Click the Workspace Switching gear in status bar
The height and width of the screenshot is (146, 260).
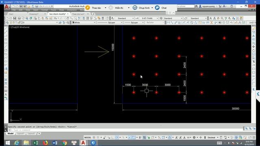point(194,137)
